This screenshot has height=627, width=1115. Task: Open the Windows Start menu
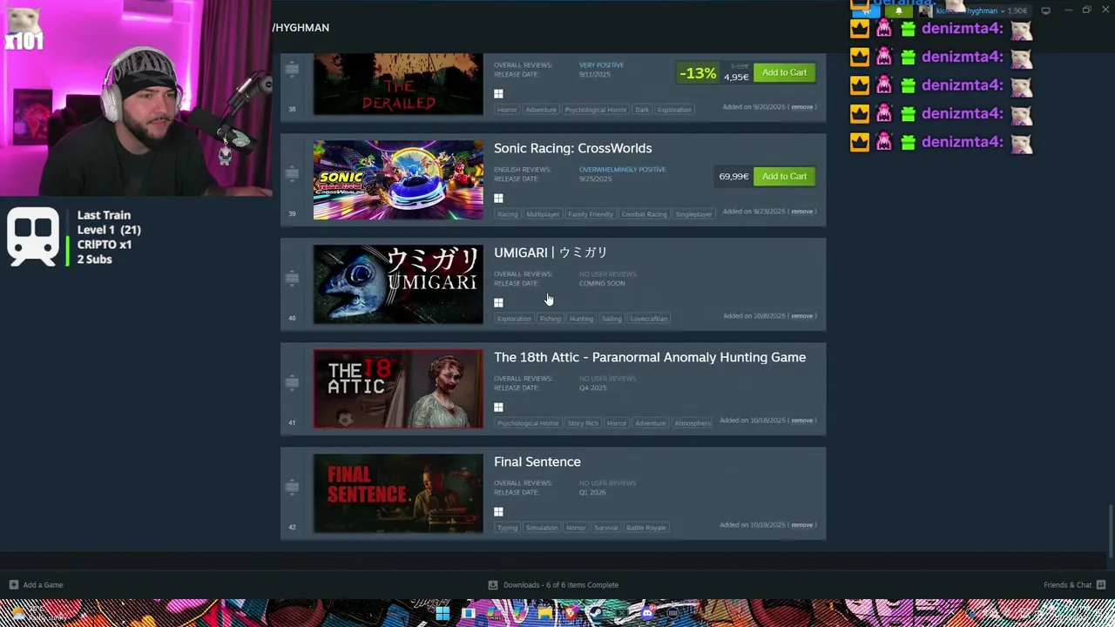pos(443,613)
